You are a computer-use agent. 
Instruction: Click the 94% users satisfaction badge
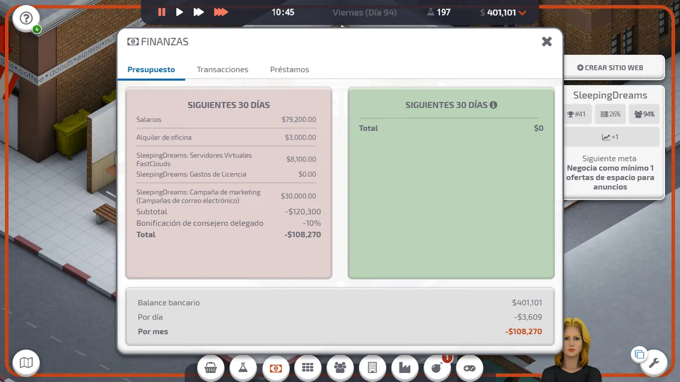coord(644,114)
